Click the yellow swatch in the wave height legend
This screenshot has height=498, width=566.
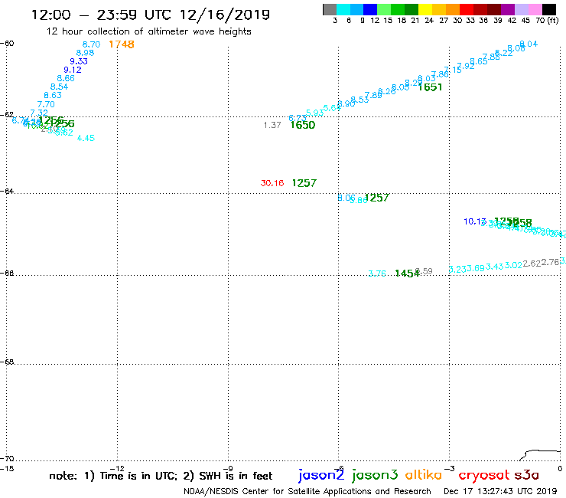pyautogui.click(x=425, y=9)
